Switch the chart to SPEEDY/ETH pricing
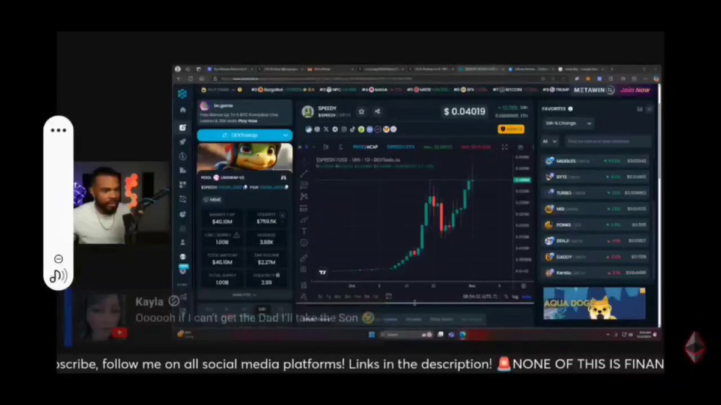This screenshot has width=721, height=405. pyautogui.click(x=400, y=147)
